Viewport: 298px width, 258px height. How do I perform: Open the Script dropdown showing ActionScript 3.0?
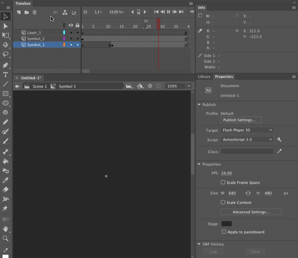coord(247,139)
